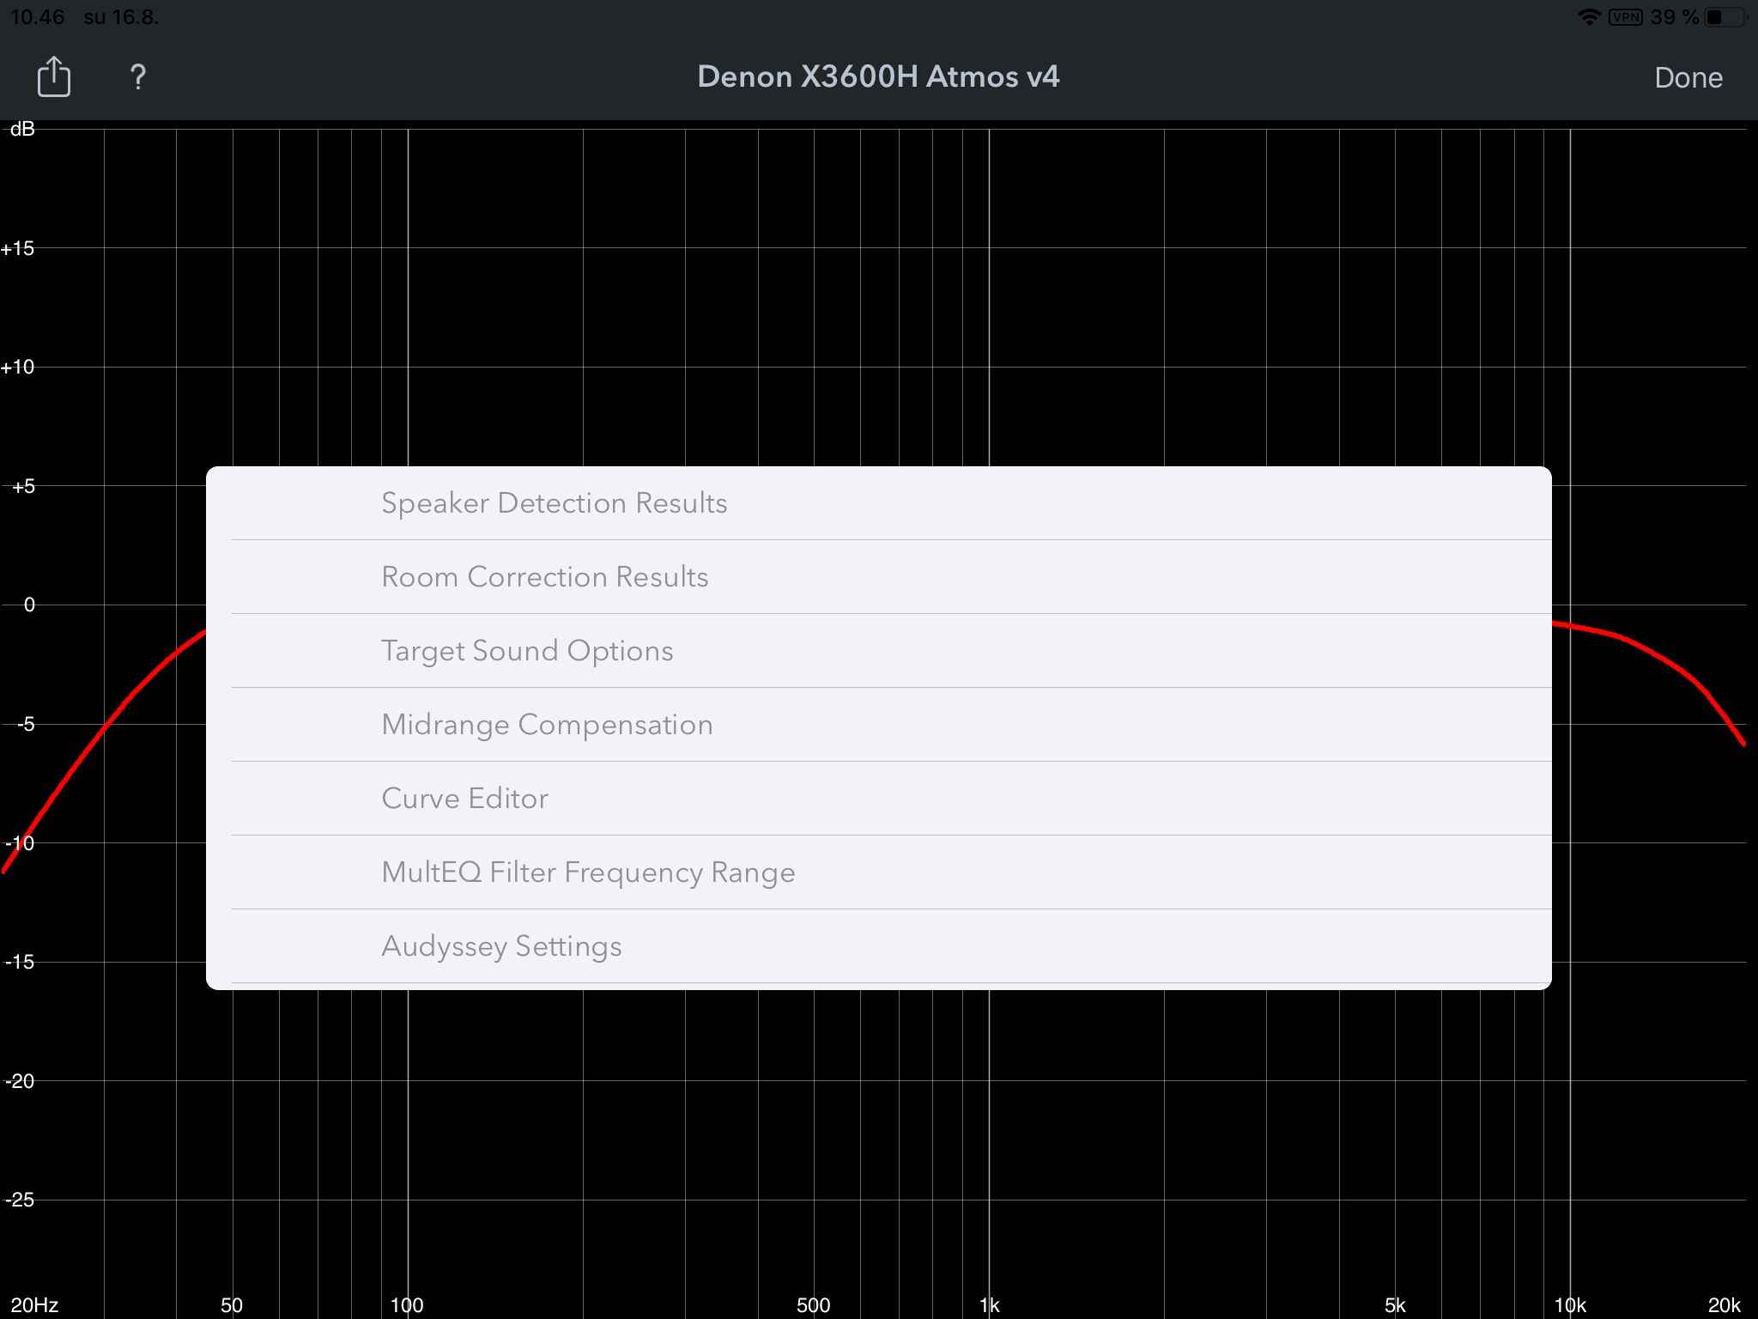Tap the +15 dB axis label
This screenshot has height=1319, width=1758.
click(18, 249)
